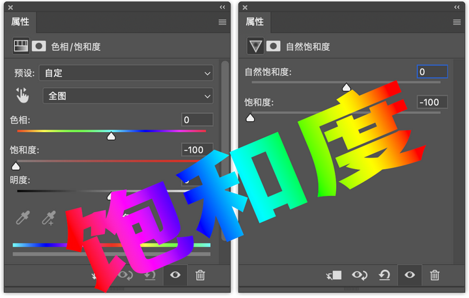This screenshot has height=298, width=469.
Task: Click the 自然饱和度 vibrance slider handle
Action: point(347,87)
